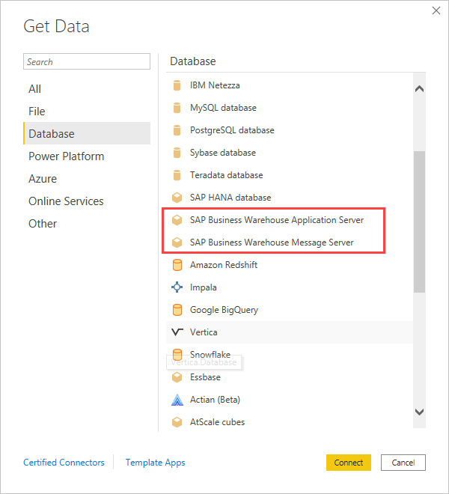Click the Impala connector icon

click(x=177, y=287)
